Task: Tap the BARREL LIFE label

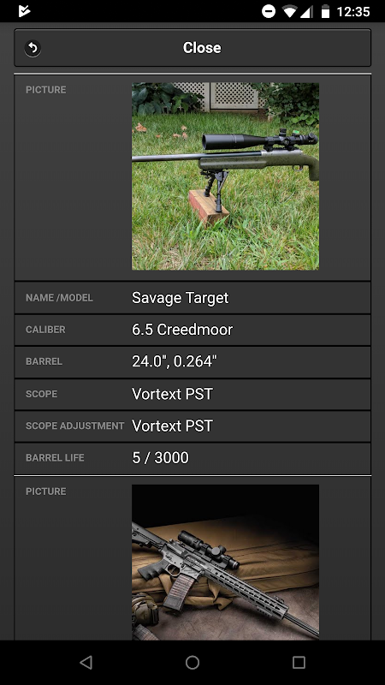Action: click(x=55, y=458)
